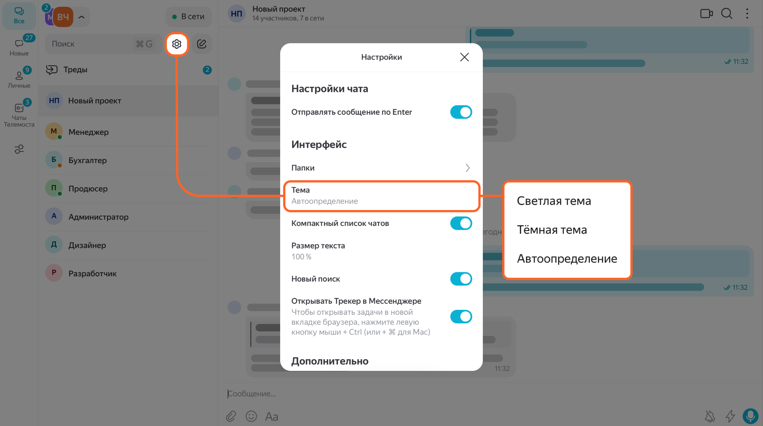Expand the account switcher chevron
The image size is (763, 426).
82,17
